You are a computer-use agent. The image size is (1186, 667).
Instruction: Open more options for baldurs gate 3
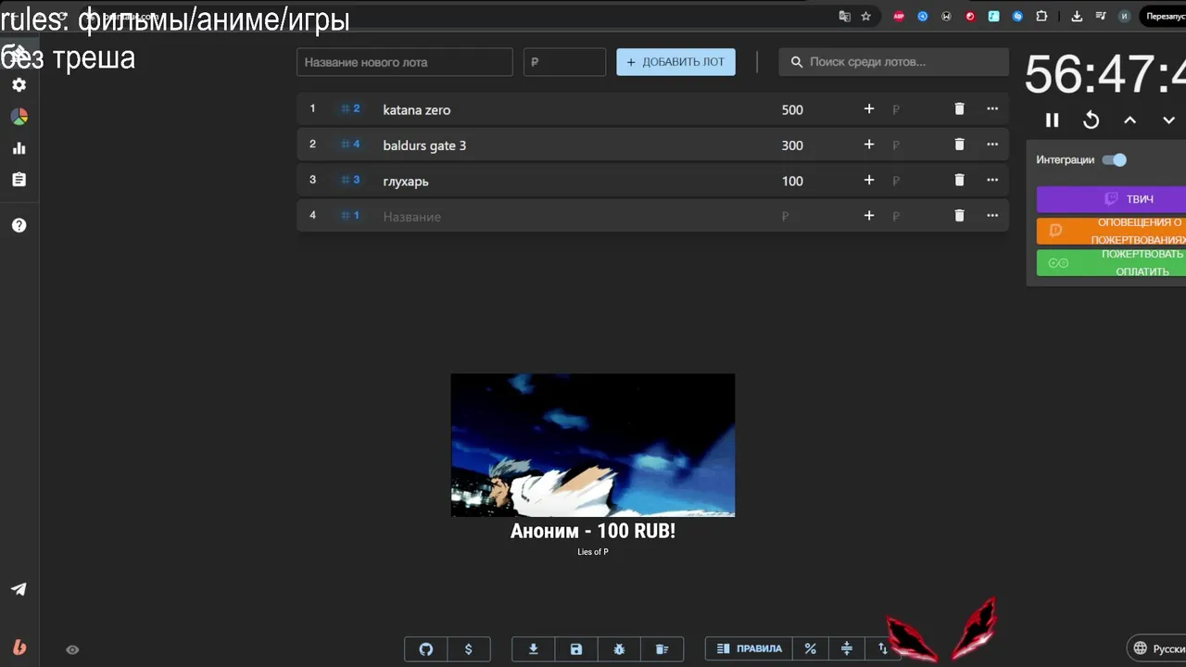click(x=992, y=145)
